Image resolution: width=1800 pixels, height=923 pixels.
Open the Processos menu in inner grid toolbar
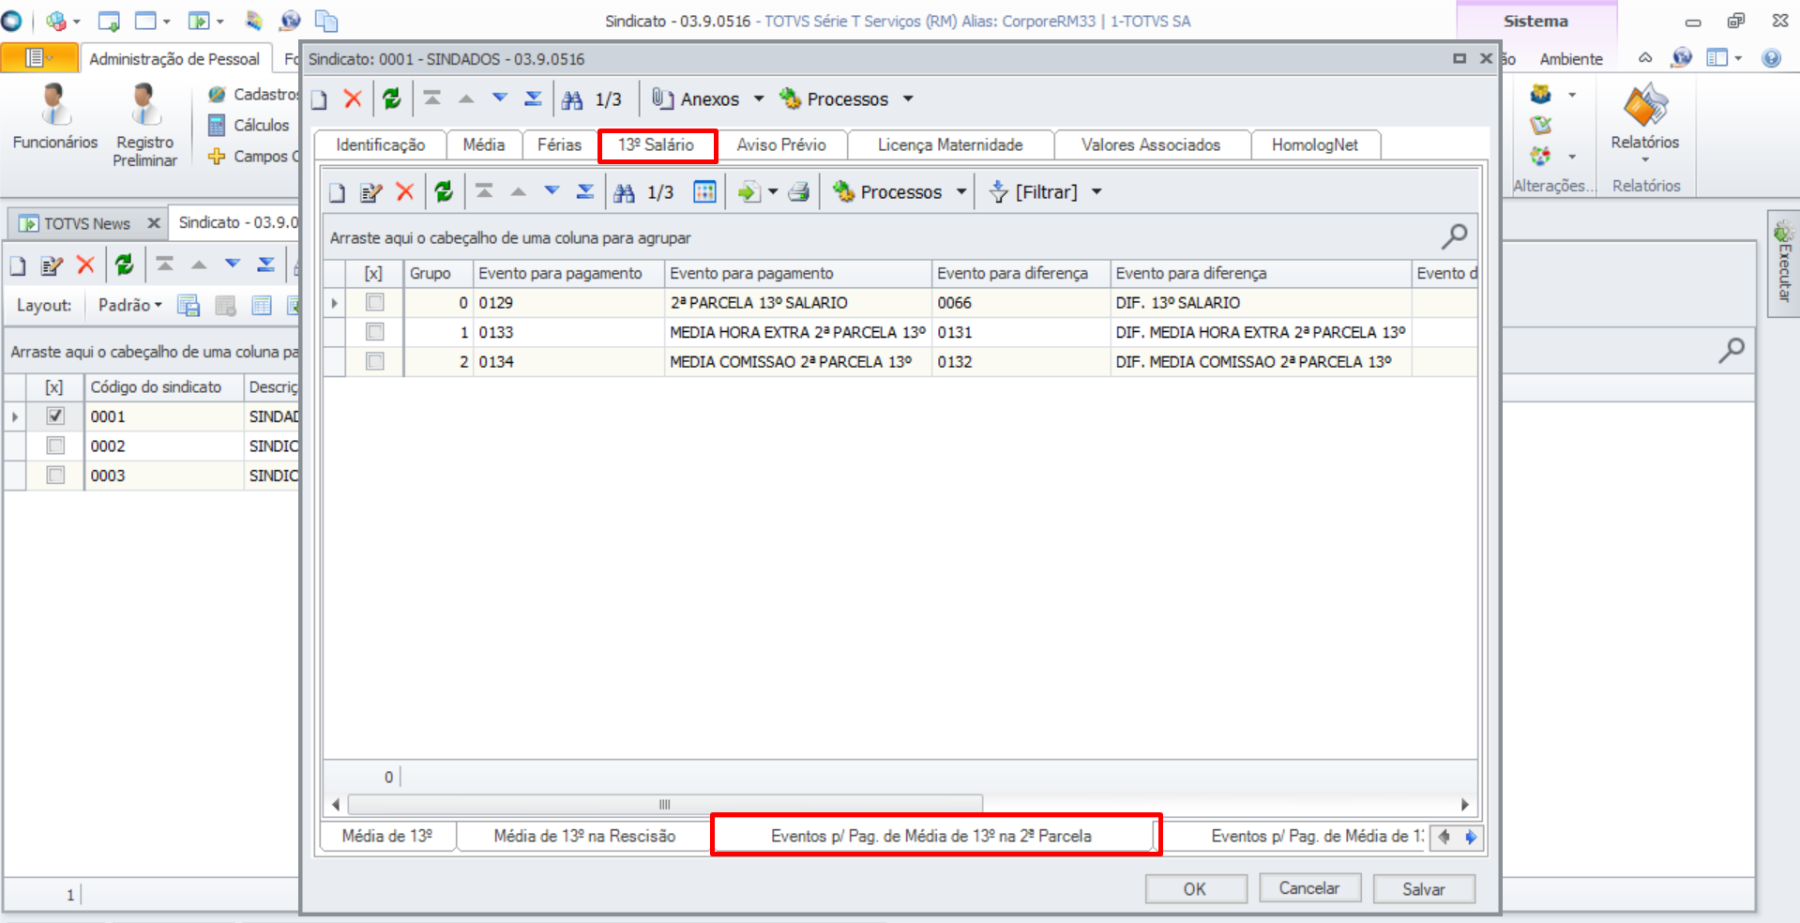coord(888,191)
